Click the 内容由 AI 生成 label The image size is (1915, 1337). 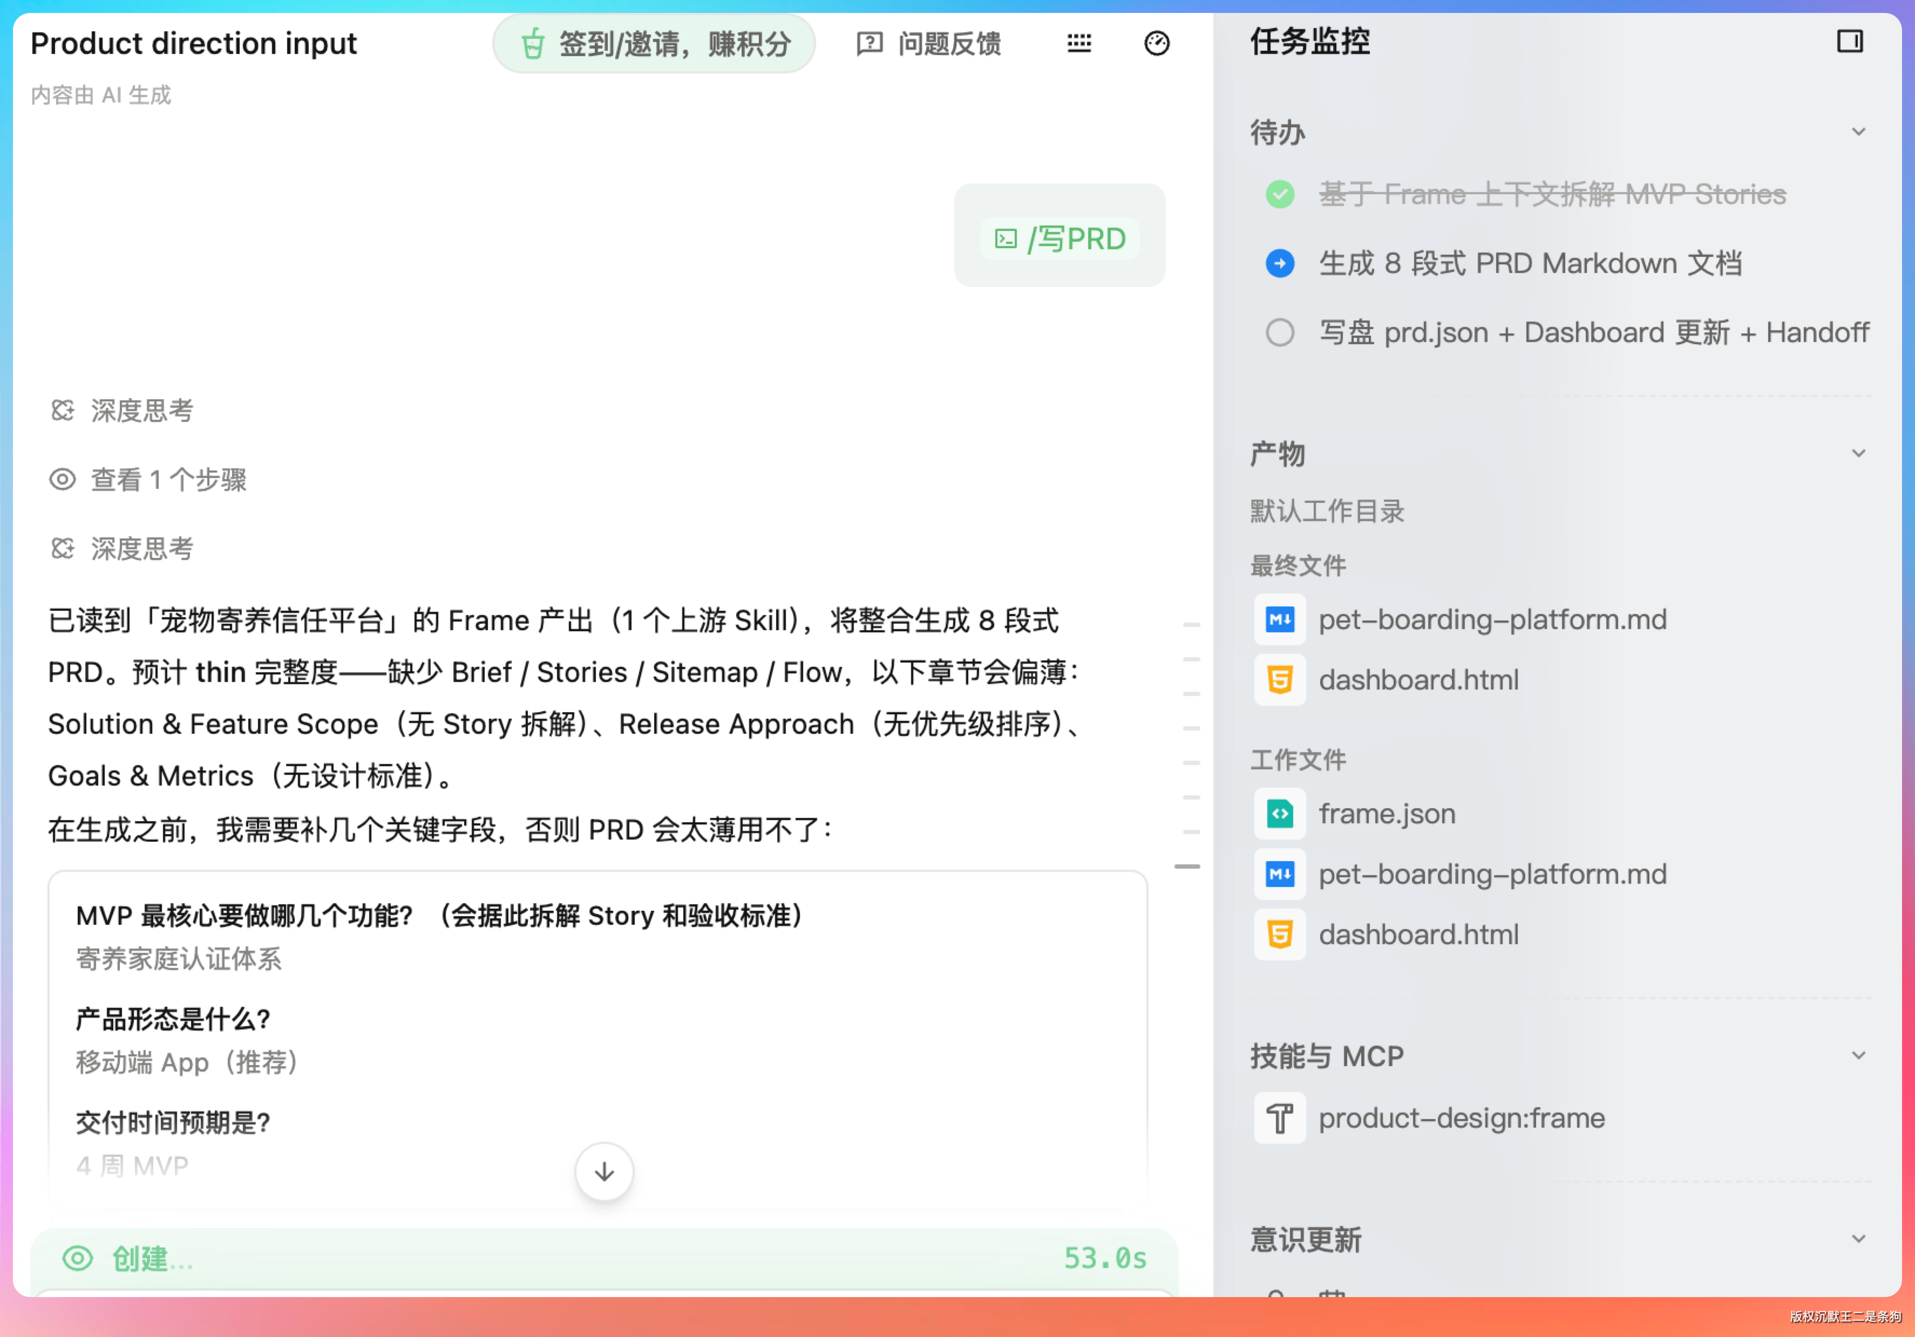click(x=101, y=95)
